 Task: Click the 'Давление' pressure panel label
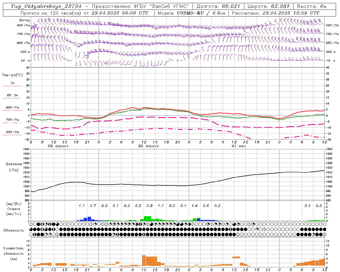(x=14, y=164)
